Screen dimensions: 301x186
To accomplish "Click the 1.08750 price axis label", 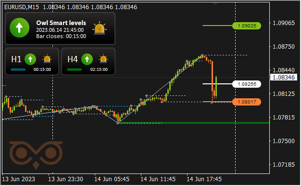I will click(x=284, y=47).
